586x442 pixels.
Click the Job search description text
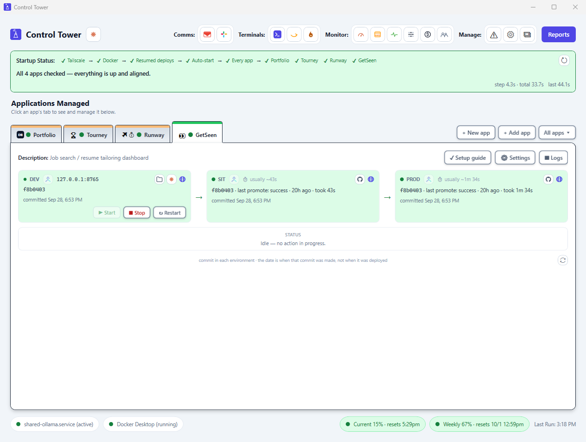tap(99, 158)
